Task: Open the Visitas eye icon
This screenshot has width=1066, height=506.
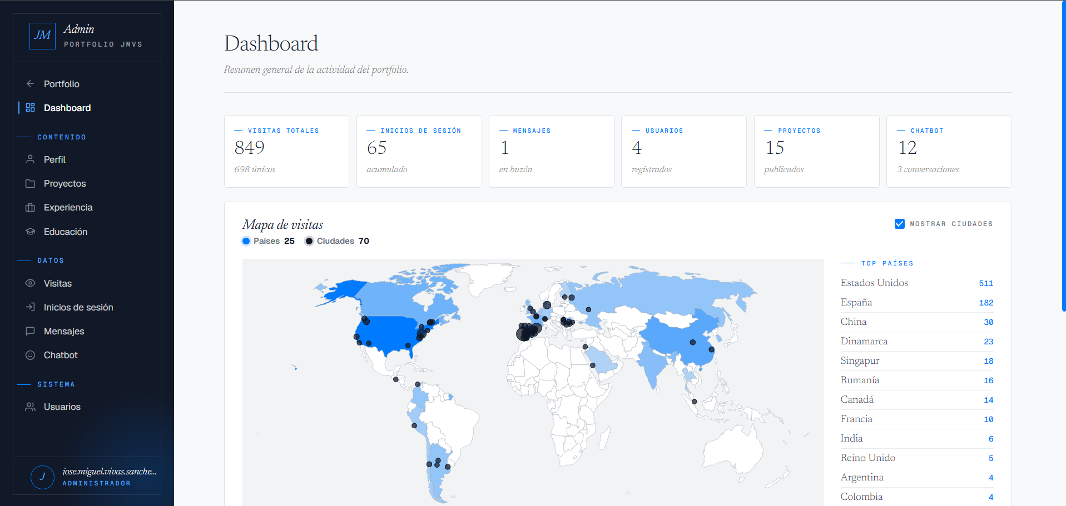Action: tap(30, 283)
